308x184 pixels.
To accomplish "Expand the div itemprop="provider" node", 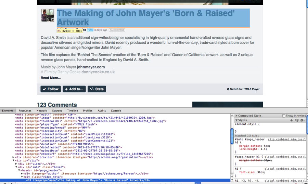I will [13, 157].
